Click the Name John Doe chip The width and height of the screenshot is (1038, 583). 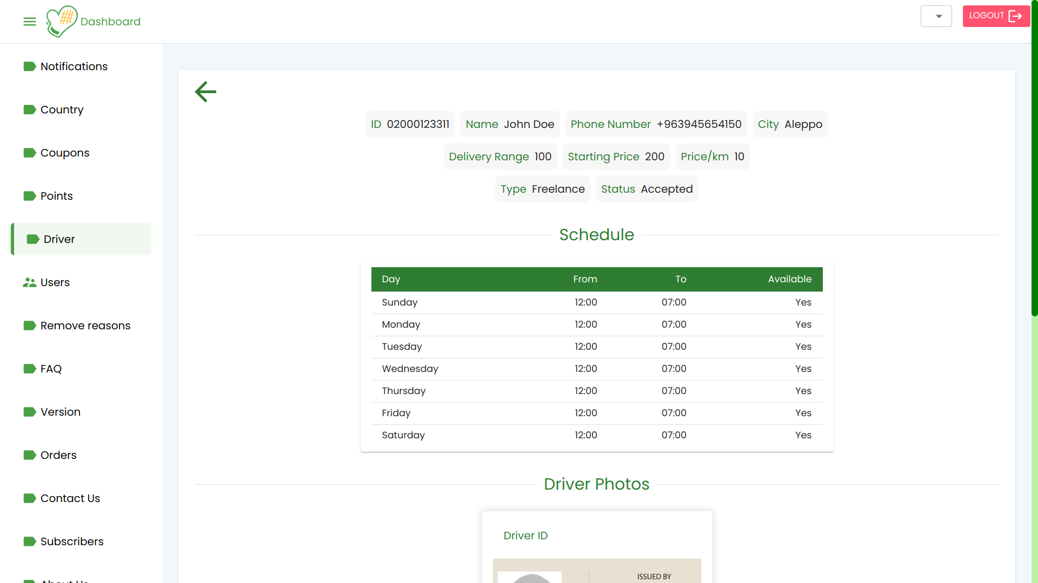[x=510, y=124]
